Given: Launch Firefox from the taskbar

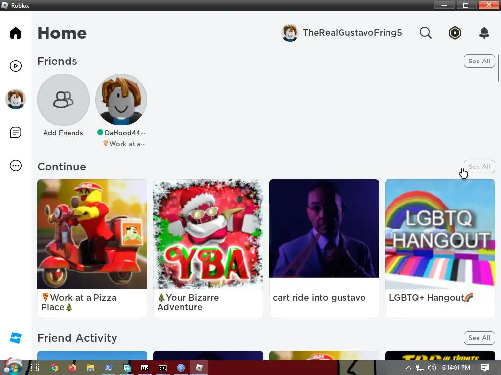Looking at the screenshot, I should (x=72, y=368).
